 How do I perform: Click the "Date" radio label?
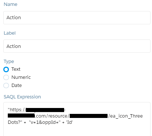(17, 86)
